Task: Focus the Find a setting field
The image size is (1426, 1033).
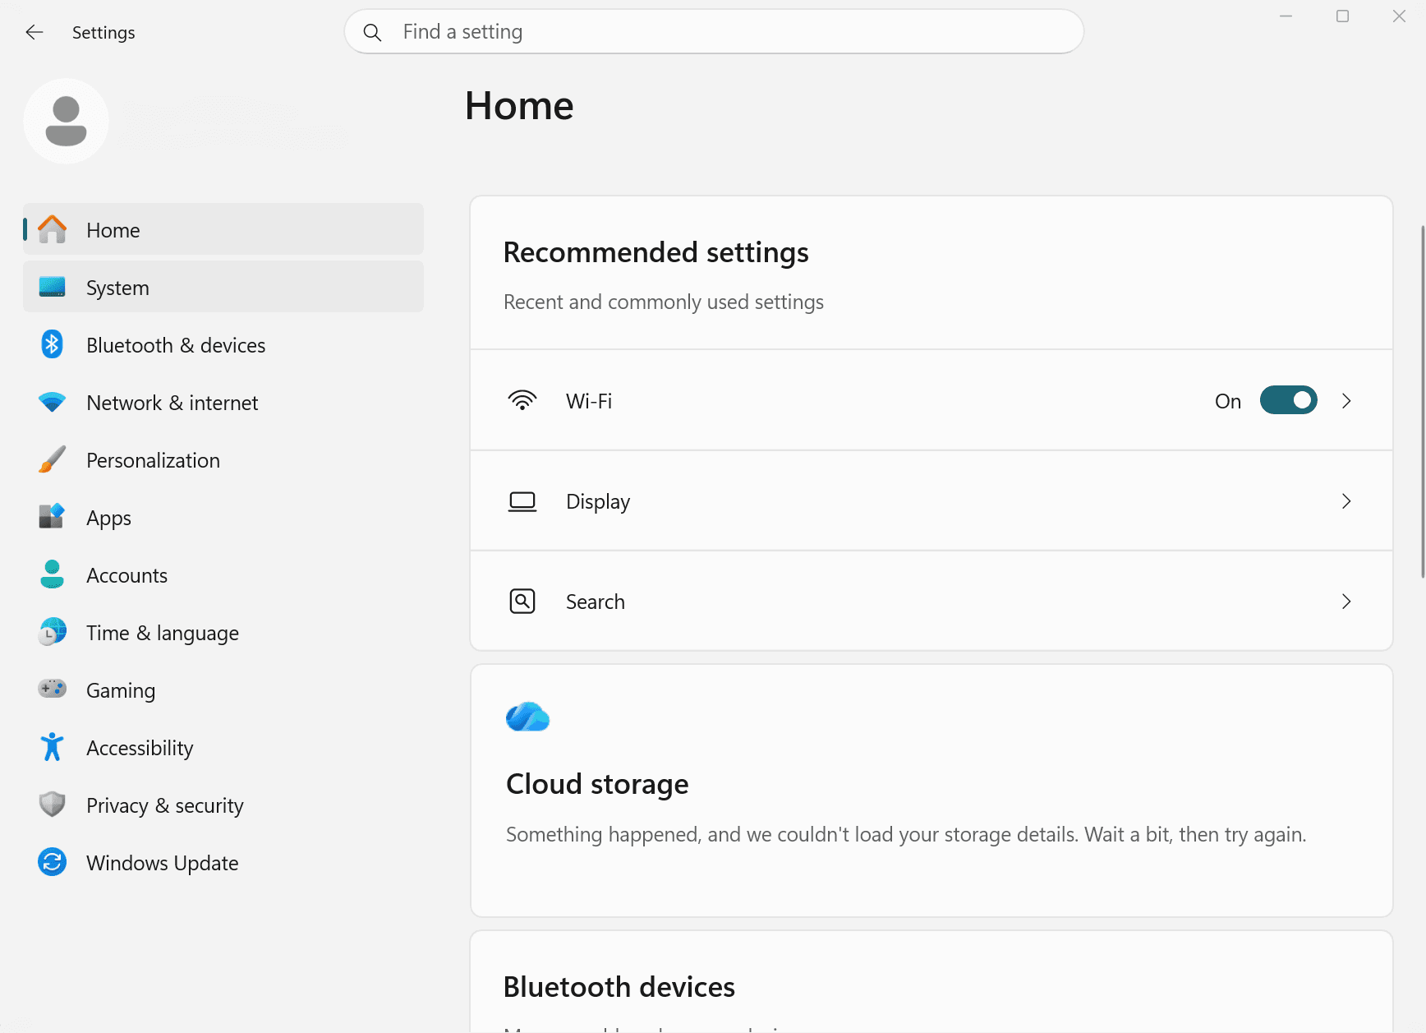Action: coord(714,32)
